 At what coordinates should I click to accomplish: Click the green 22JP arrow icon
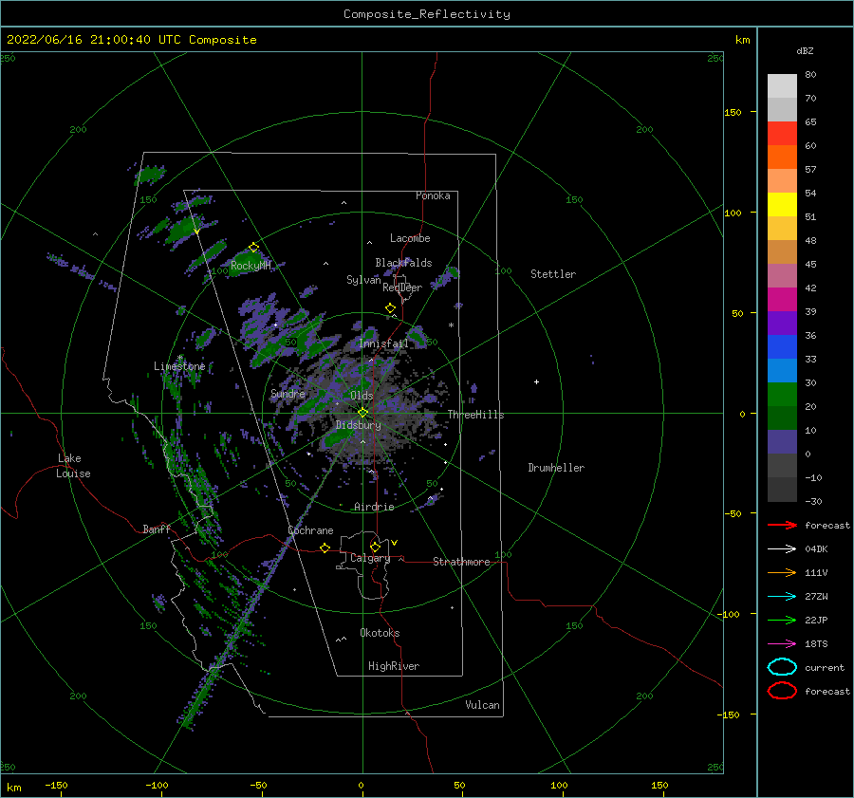coord(782,620)
